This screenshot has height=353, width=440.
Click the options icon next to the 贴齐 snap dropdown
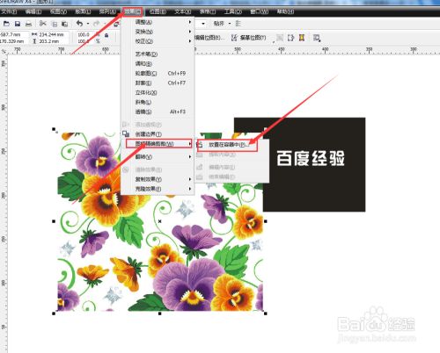click(x=238, y=24)
